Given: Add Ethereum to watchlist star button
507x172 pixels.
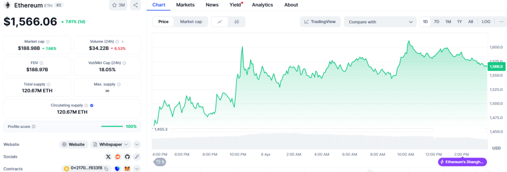Looking at the screenshot, I should click(x=118, y=5).
